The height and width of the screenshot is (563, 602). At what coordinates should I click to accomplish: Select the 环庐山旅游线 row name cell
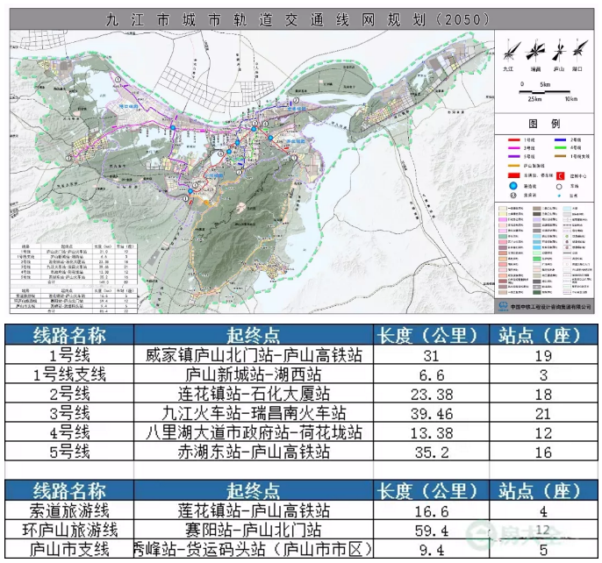[x=69, y=530]
